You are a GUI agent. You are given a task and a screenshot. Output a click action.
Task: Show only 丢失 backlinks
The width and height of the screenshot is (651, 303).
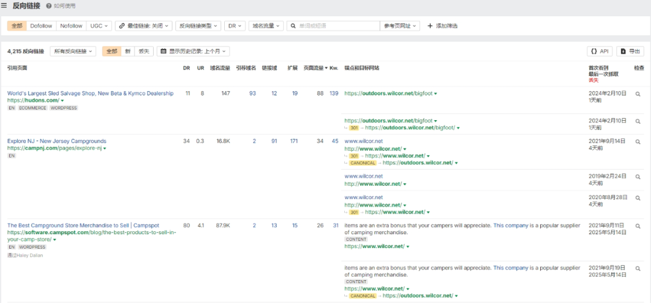click(x=143, y=51)
